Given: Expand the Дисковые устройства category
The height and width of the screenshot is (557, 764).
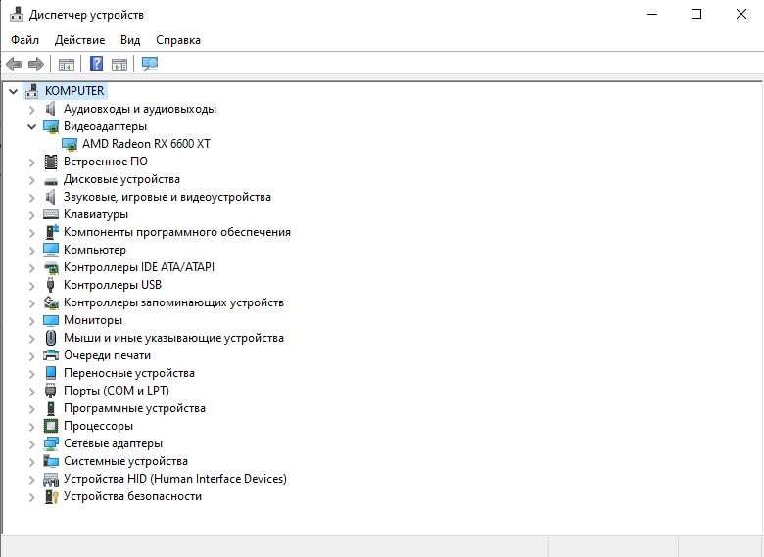Looking at the screenshot, I should pyautogui.click(x=32, y=180).
